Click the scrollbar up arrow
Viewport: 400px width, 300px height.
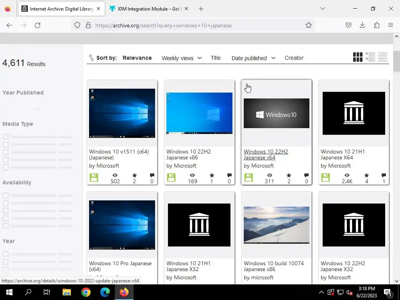click(x=396, y=36)
